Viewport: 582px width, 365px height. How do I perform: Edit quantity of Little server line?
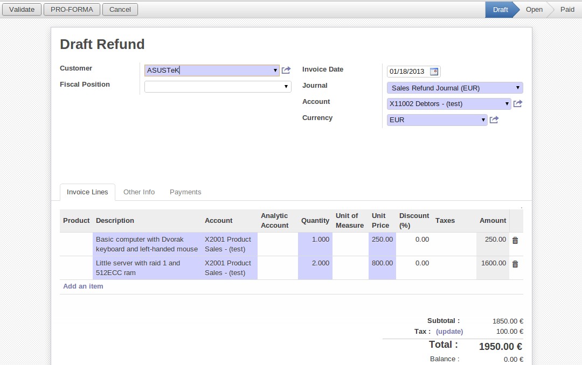pos(315,263)
